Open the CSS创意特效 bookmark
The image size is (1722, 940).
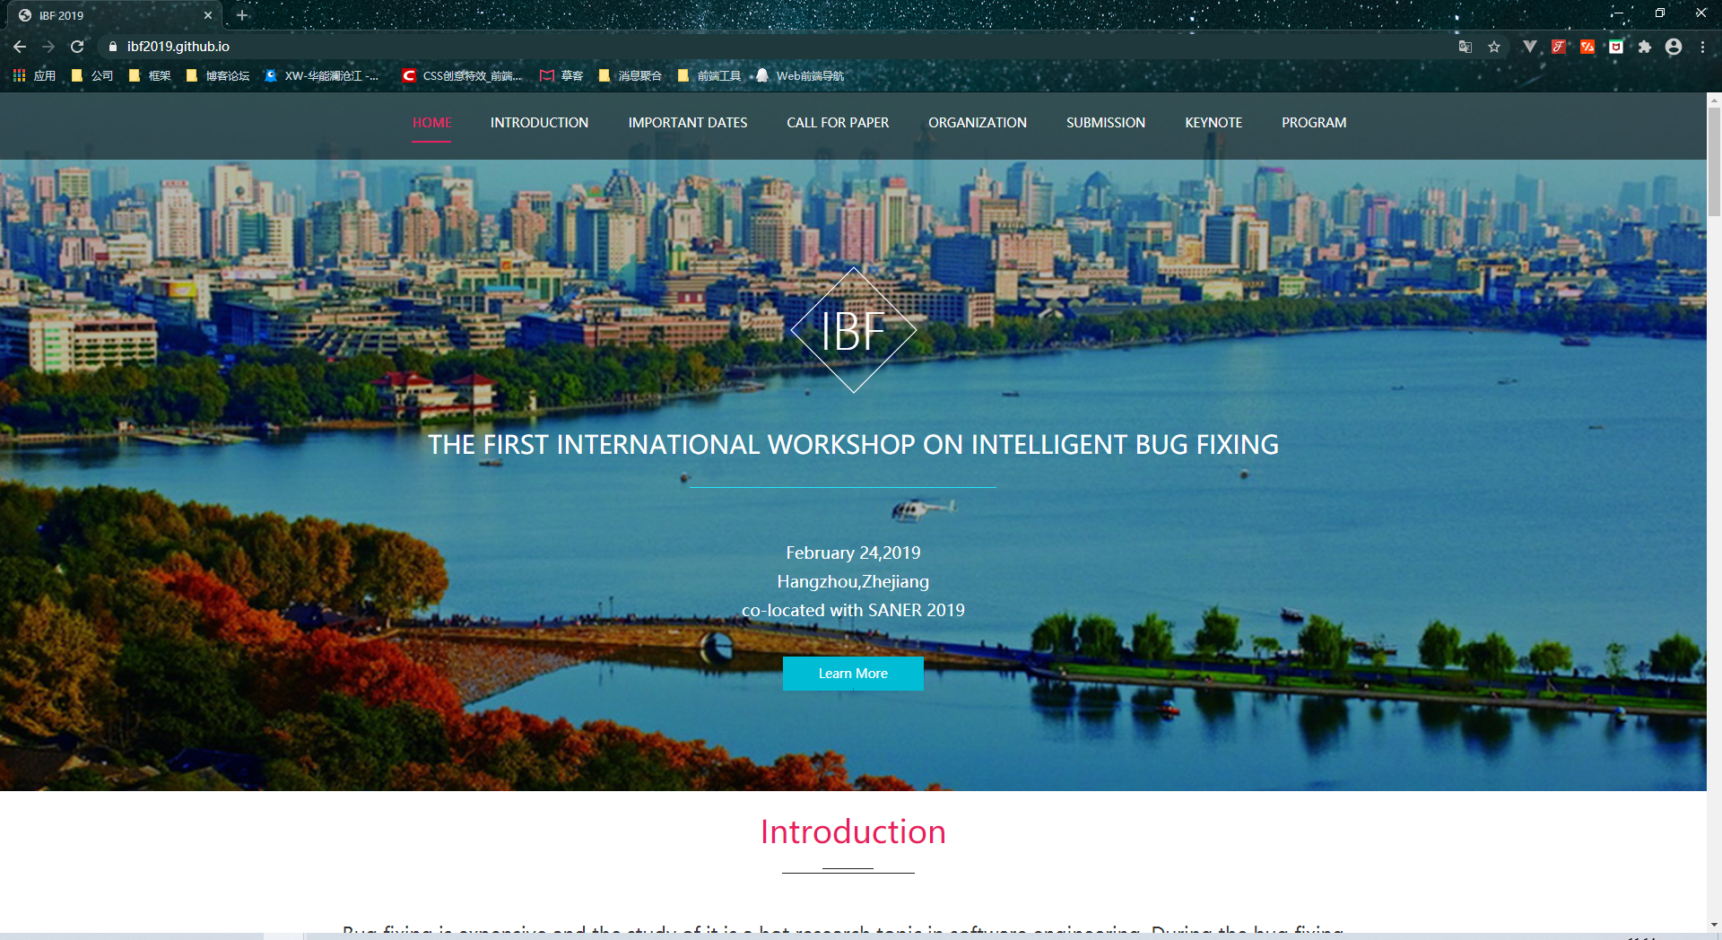click(x=462, y=76)
